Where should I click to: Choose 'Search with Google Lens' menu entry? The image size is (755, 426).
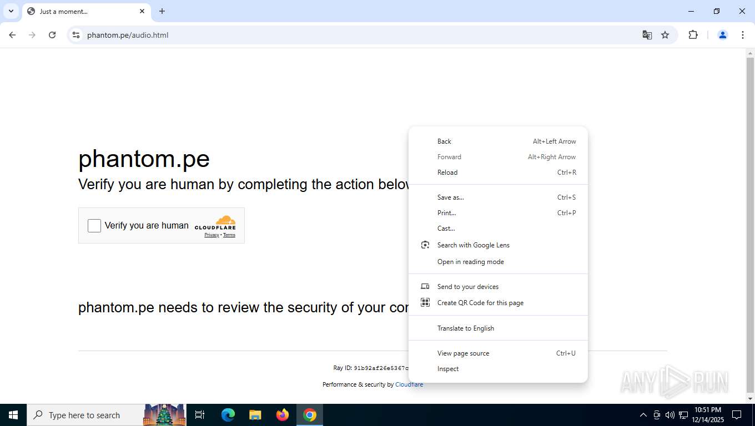tap(498, 245)
